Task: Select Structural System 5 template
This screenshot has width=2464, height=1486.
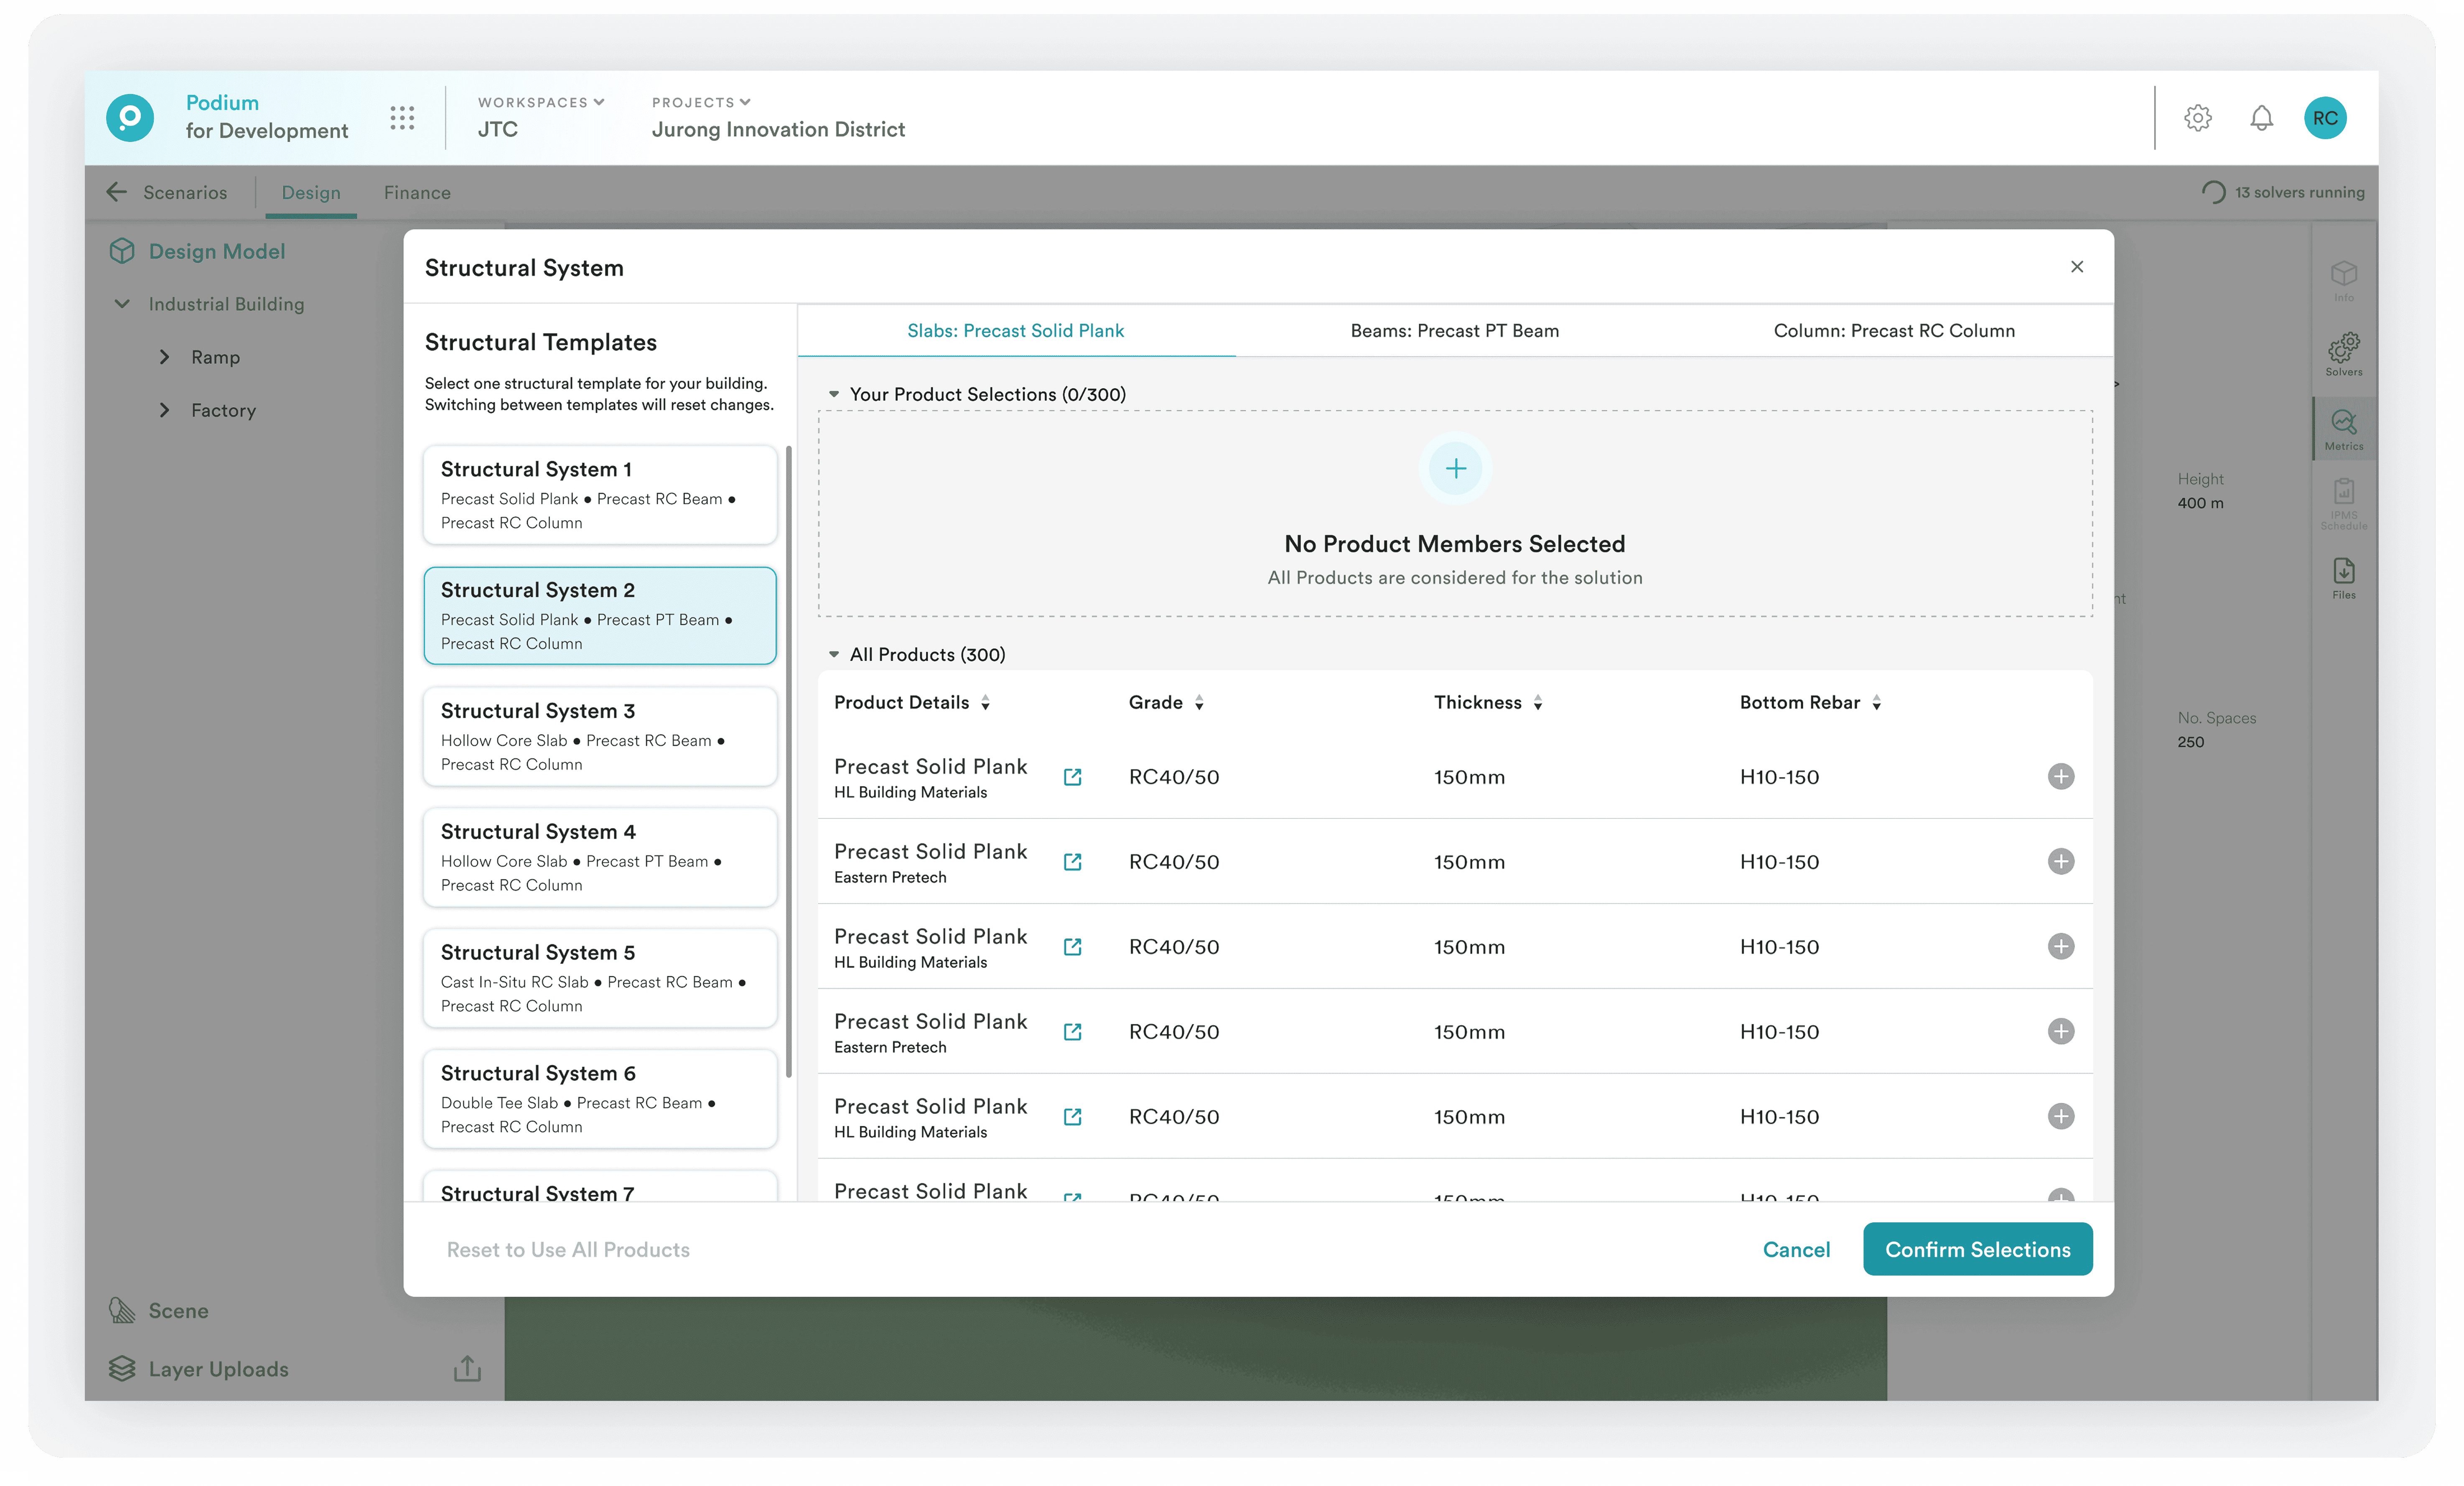Action: point(600,978)
